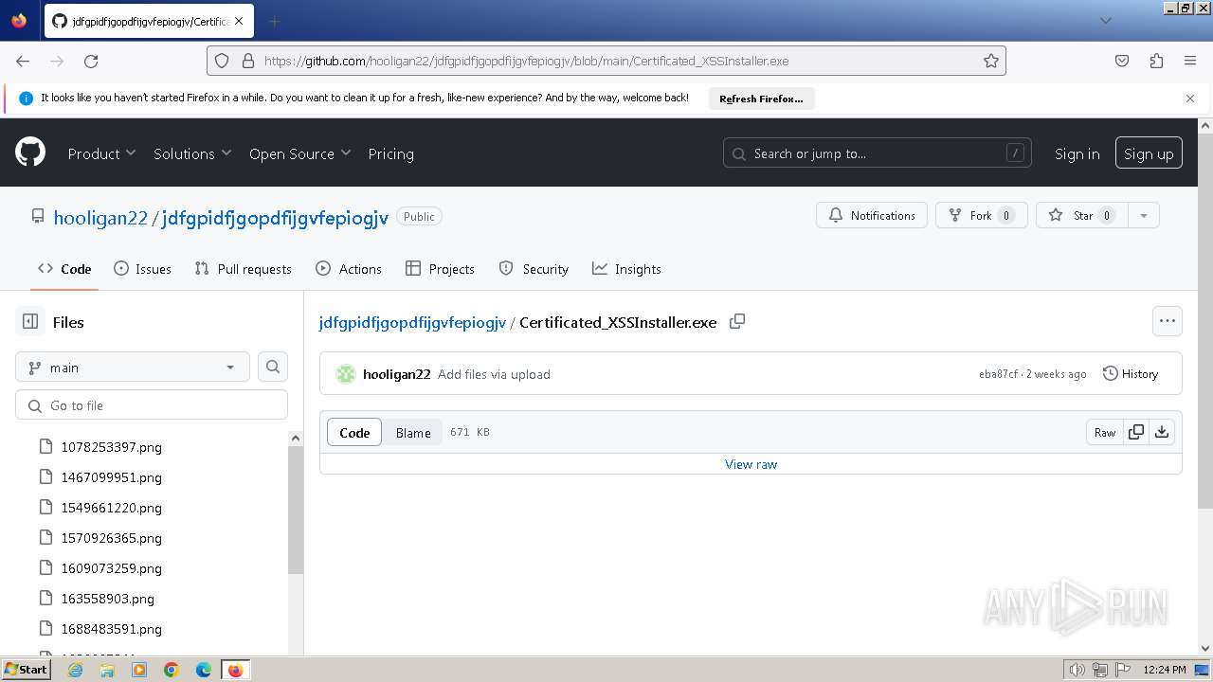
Task: Dismiss the Firefox refresh notification bar
Action: click(1190, 99)
